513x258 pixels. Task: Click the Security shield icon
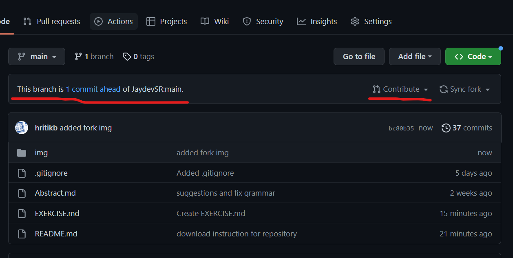[x=247, y=21]
